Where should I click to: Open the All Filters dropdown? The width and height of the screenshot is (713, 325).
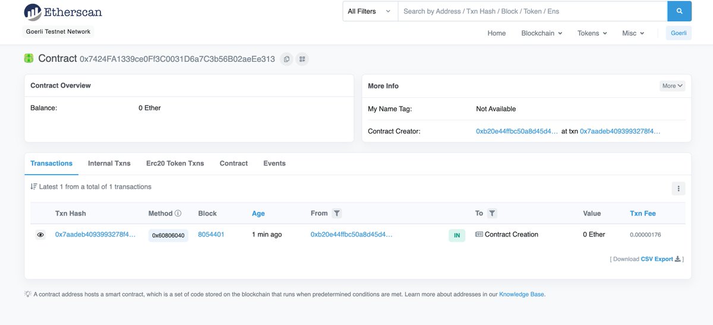(370, 11)
